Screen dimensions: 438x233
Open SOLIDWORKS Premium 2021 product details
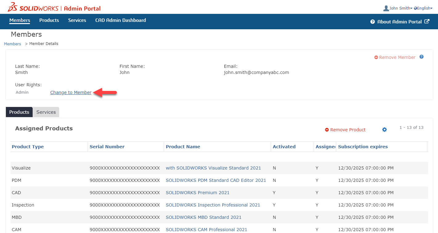click(197, 192)
